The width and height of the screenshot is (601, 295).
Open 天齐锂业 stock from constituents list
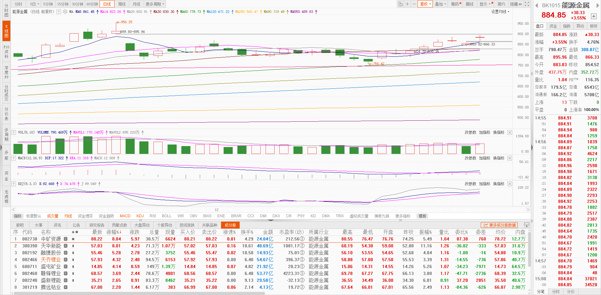pyautogui.click(x=51, y=260)
